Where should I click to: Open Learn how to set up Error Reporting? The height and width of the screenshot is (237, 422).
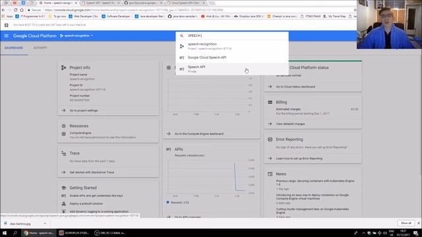coord(299,159)
